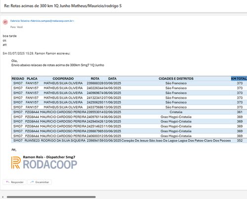This screenshot has height=199, width=247.
Task: Select the PLACA column header
Action: [x=32, y=79]
